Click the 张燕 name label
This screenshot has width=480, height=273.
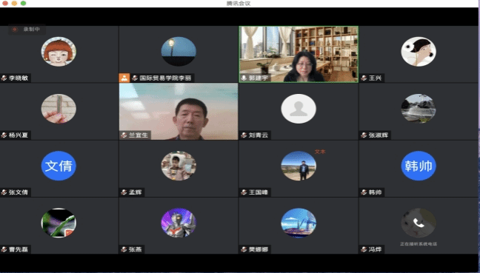point(136,249)
